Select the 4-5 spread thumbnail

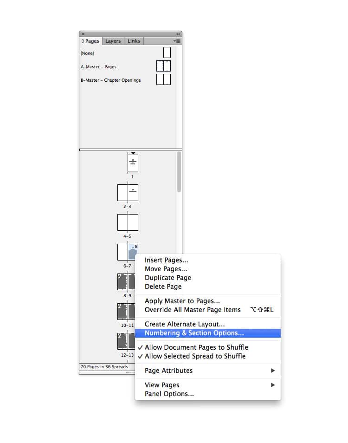click(x=128, y=222)
